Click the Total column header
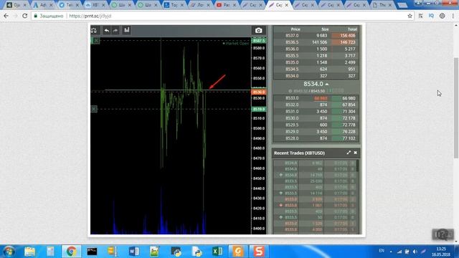Viewport: 459px width, 258px height. (352, 29)
